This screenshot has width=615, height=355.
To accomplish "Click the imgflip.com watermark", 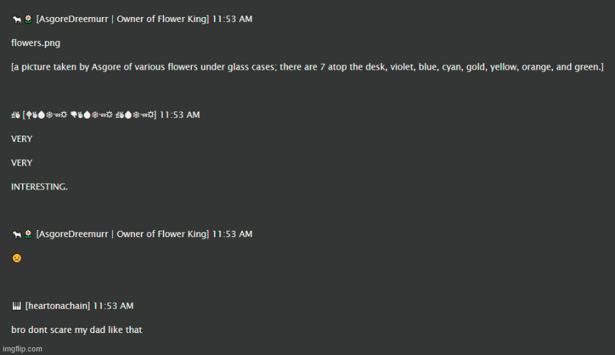I will [21, 349].
